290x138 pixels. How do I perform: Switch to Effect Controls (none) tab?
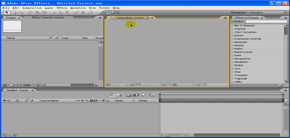(48, 18)
